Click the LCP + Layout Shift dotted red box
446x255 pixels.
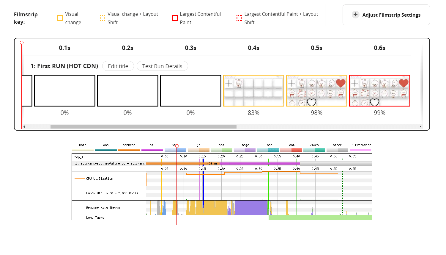[x=239, y=18]
